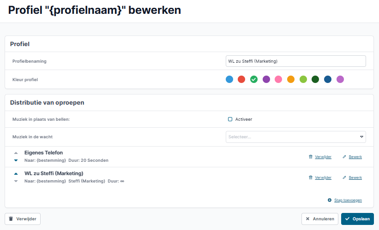
Task: Click the Annuleren button
Action: click(320, 219)
